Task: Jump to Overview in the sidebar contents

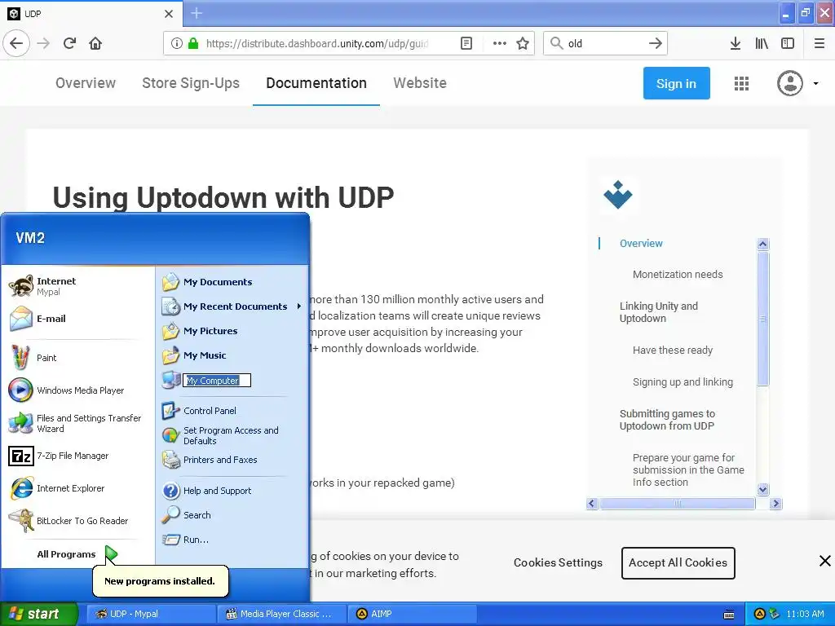Action: click(x=641, y=243)
